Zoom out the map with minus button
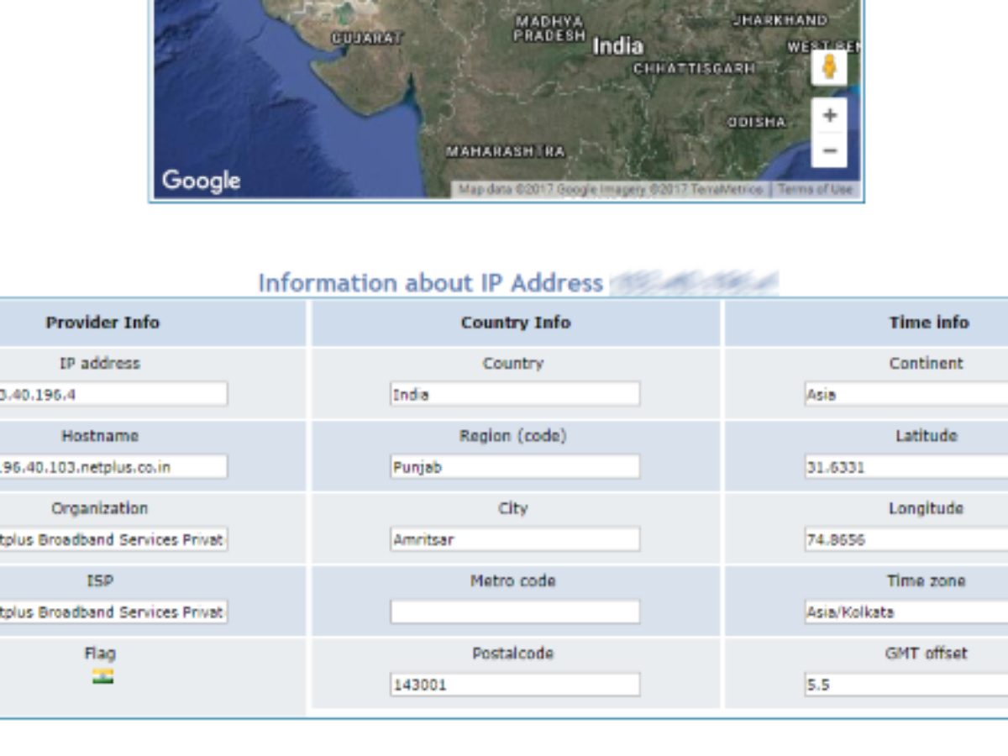 click(x=830, y=150)
